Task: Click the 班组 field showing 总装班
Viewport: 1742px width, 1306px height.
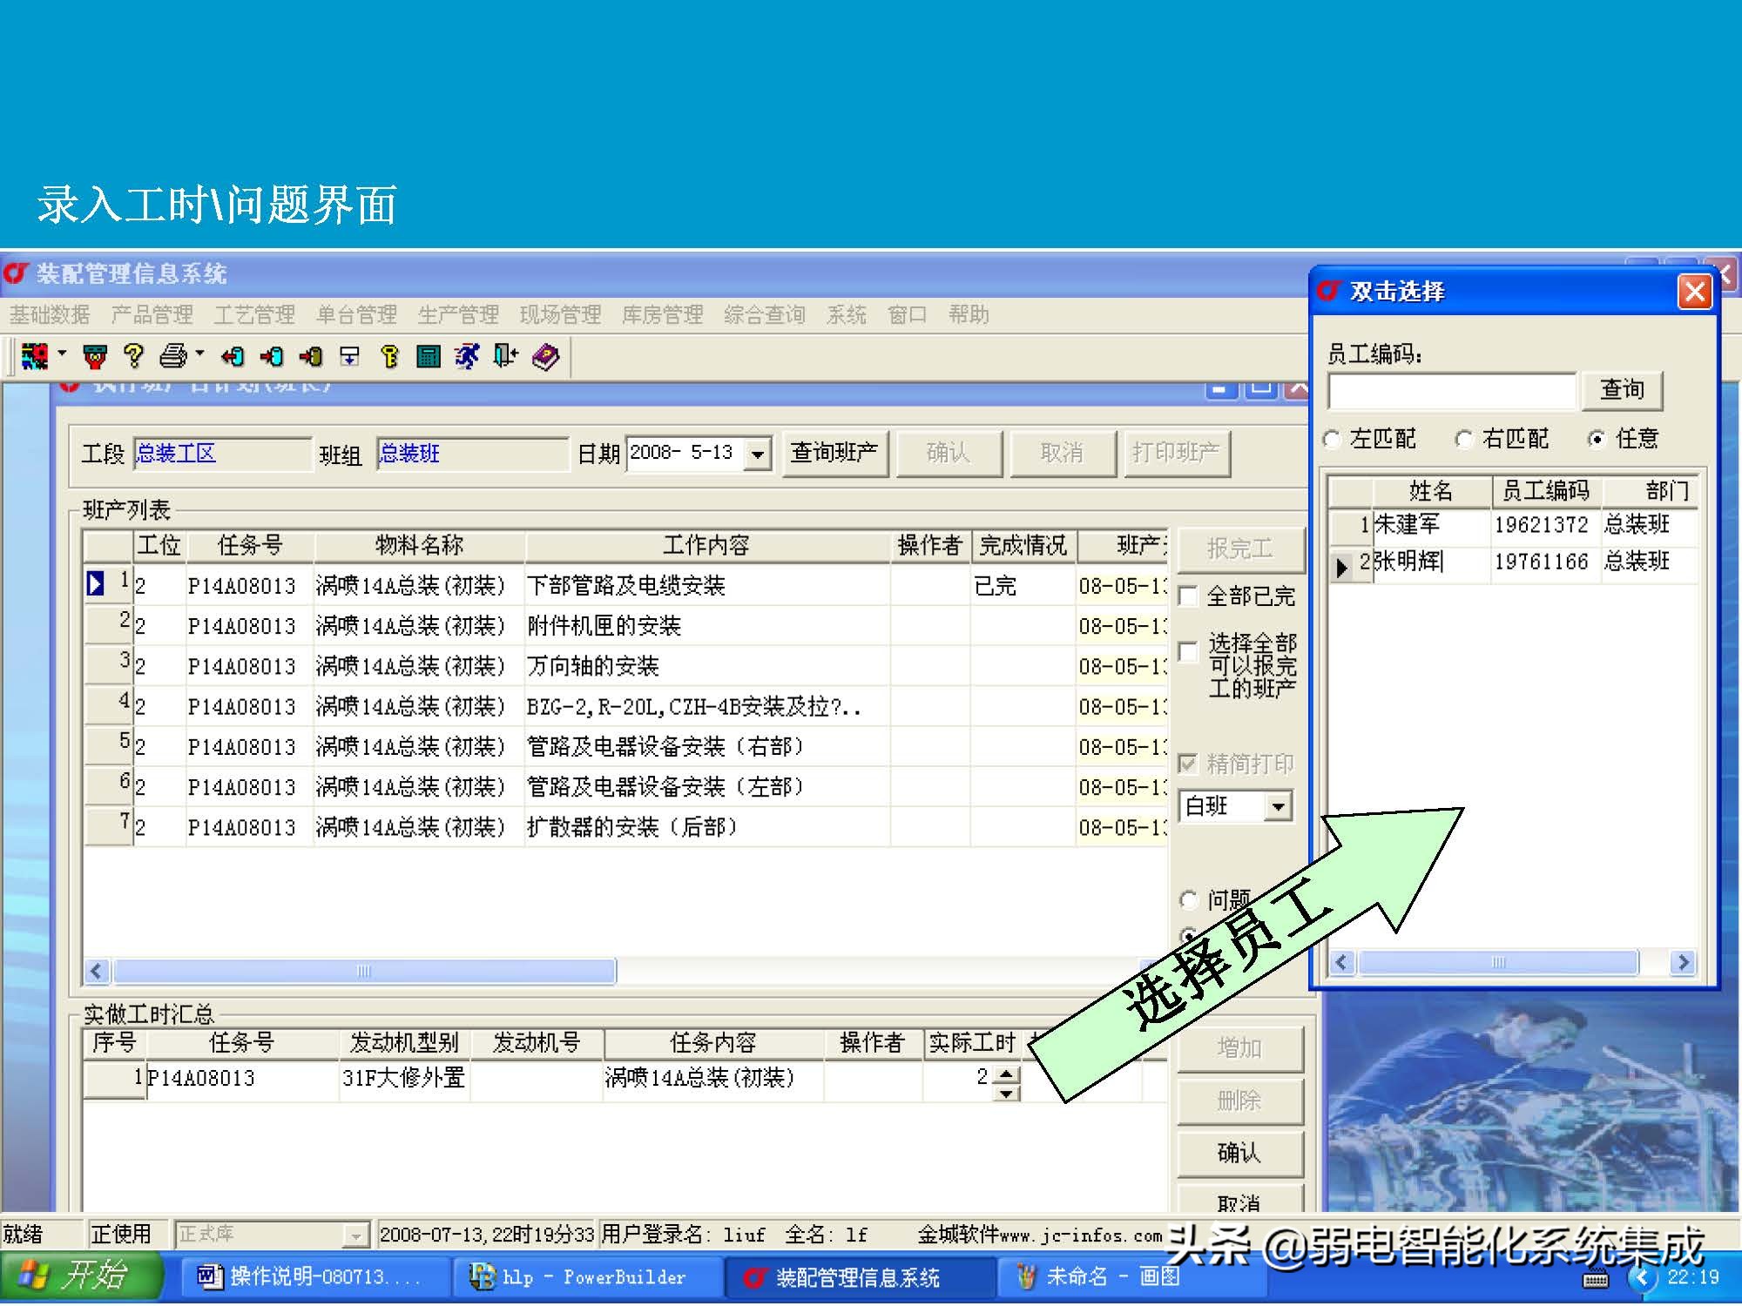Action: pos(472,454)
